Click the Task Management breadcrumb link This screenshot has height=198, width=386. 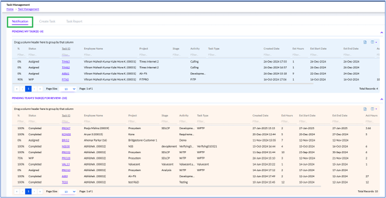click(28, 9)
